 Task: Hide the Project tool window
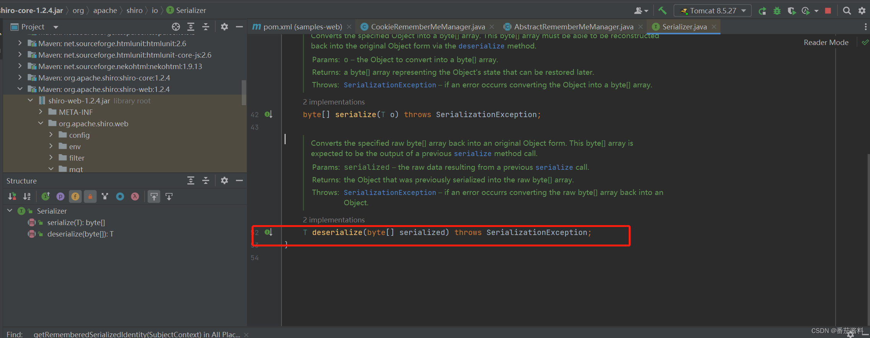pos(239,27)
